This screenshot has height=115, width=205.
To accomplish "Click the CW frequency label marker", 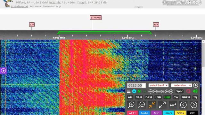I will 32,25.
